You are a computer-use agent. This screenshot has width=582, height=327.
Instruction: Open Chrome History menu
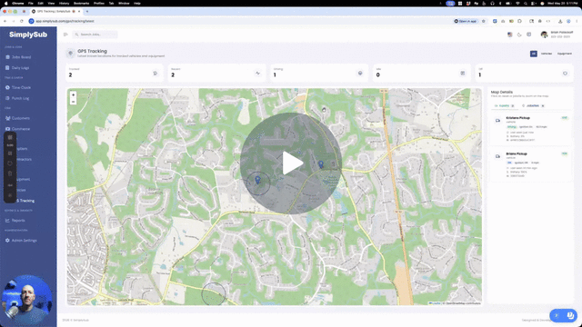click(x=64, y=3)
